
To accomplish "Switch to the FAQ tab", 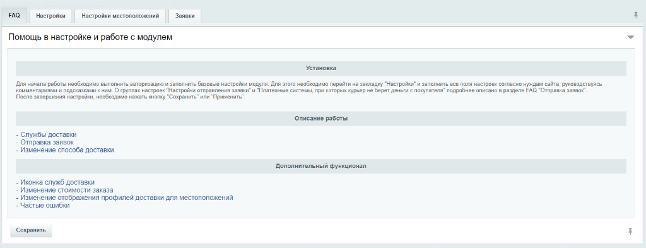I will point(14,16).
